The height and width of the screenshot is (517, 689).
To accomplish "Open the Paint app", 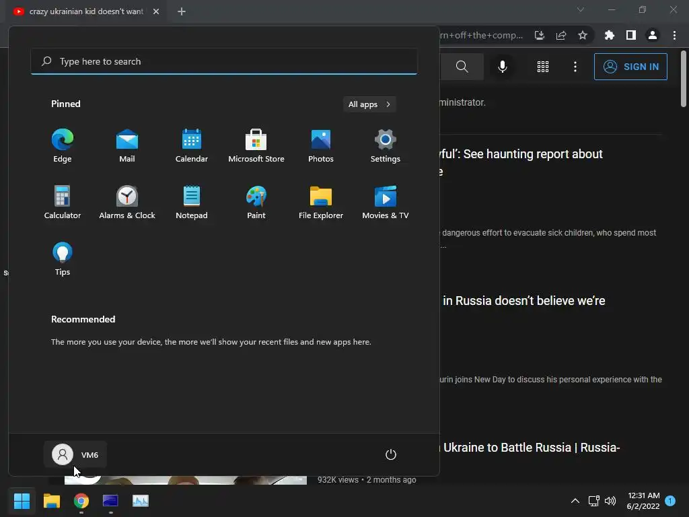I will [256, 203].
